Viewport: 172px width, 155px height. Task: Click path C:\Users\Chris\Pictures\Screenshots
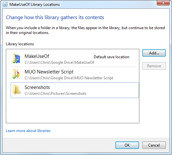56,94
